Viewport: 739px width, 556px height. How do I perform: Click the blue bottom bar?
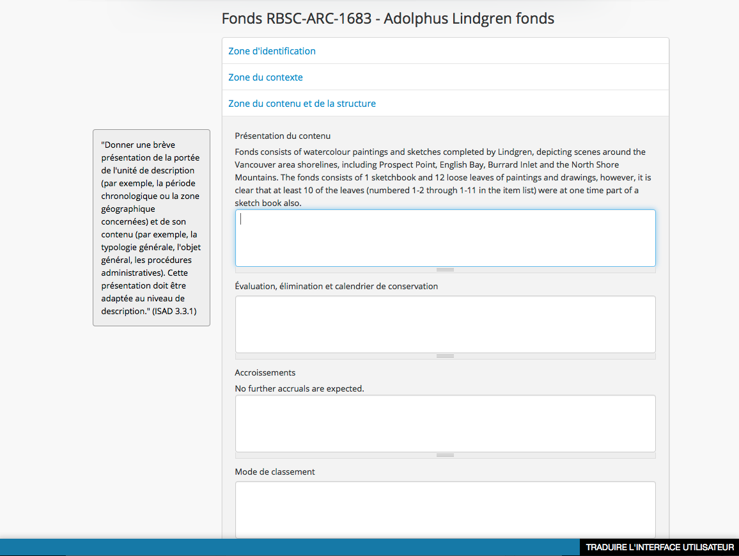click(x=288, y=547)
